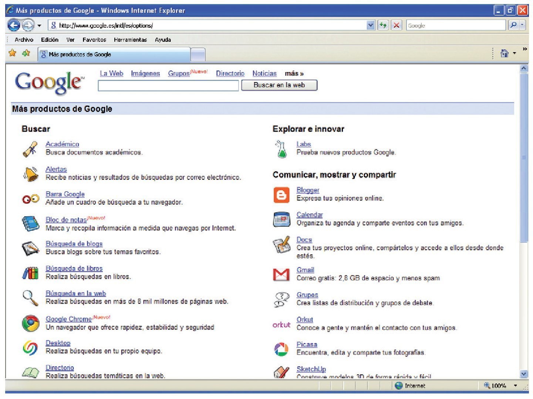Click in the Google page search field
533x399 pixels.
[x=168, y=85]
